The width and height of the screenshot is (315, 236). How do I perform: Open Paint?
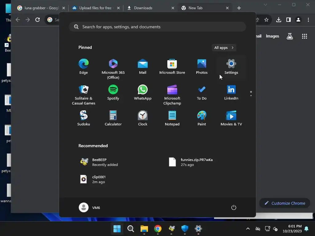(202, 118)
